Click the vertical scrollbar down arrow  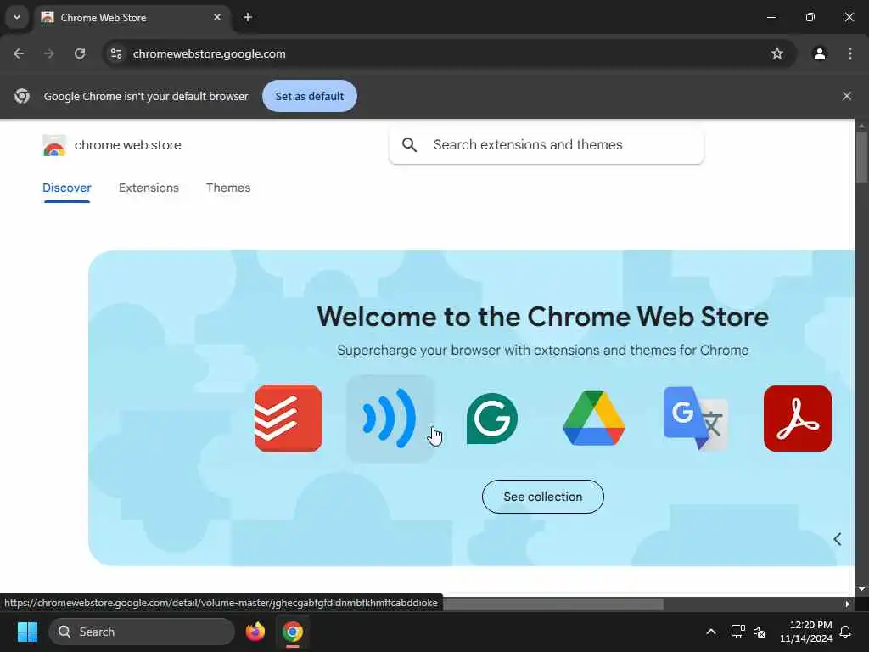point(861,589)
